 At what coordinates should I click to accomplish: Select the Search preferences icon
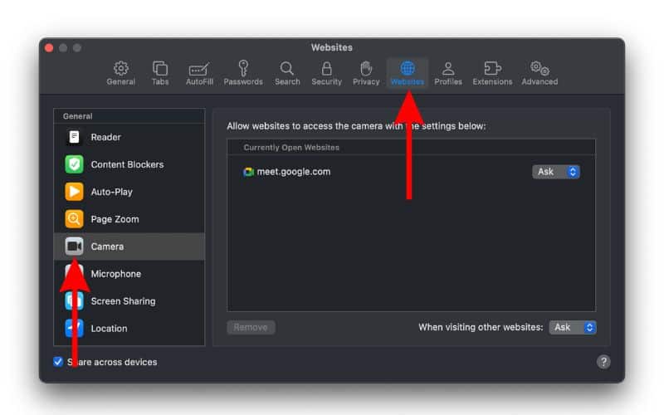(287, 73)
